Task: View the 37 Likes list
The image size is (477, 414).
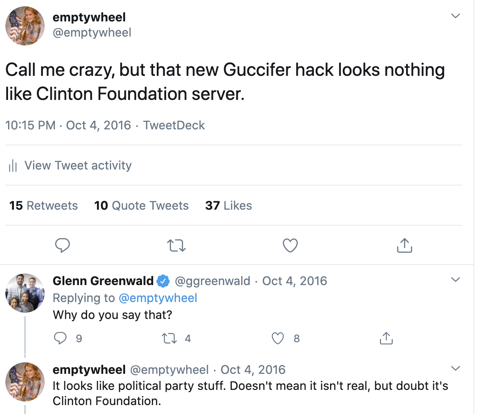Action: (229, 206)
